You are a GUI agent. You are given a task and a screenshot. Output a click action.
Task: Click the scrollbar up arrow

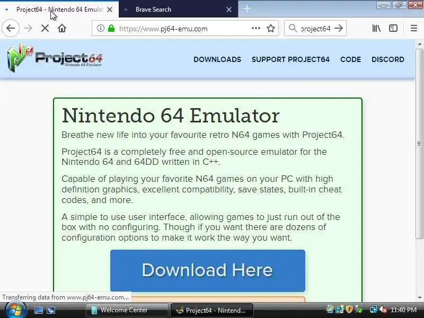(x=419, y=44)
